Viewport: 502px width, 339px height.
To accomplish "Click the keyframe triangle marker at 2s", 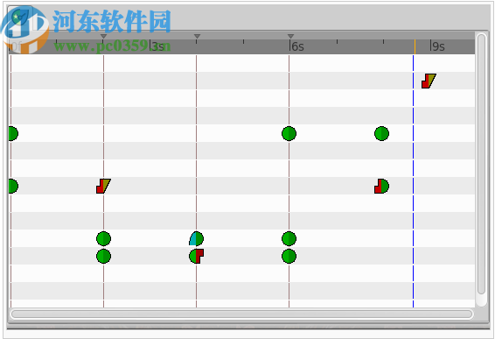I will pos(103,36).
